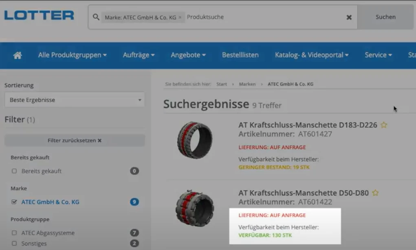Click the magnifier icon in search bar
Screen dimensions: 416x250
click(96, 17)
